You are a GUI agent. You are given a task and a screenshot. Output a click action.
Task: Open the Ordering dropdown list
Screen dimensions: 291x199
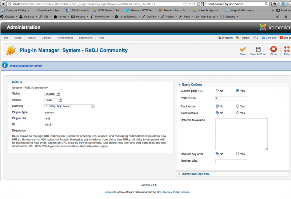[69, 106]
